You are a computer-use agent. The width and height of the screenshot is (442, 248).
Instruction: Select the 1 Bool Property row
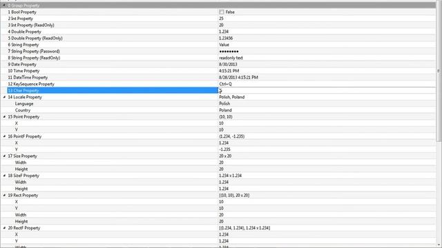(218, 12)
